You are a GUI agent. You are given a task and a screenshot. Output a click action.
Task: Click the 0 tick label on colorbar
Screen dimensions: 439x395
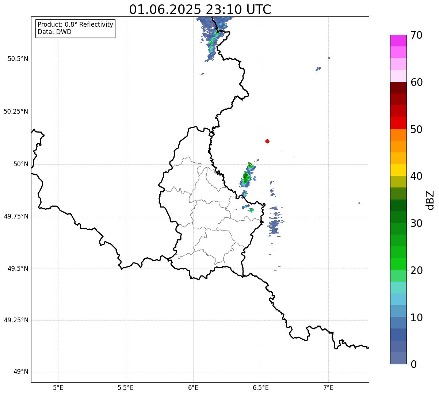413,364
